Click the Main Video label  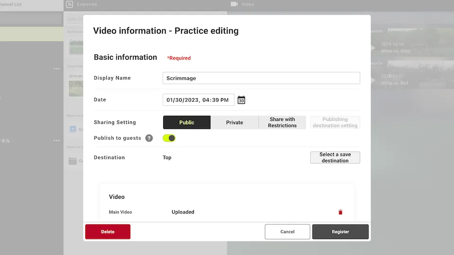tap(121, 212)
